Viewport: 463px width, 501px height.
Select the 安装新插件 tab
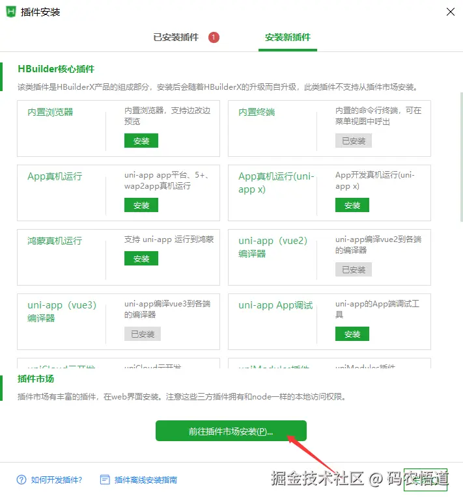point(287,37)
